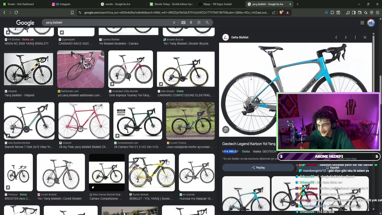Switch to Wordle Türkçe tab
This screenshot has height=215, width=382.
(171, 4)
